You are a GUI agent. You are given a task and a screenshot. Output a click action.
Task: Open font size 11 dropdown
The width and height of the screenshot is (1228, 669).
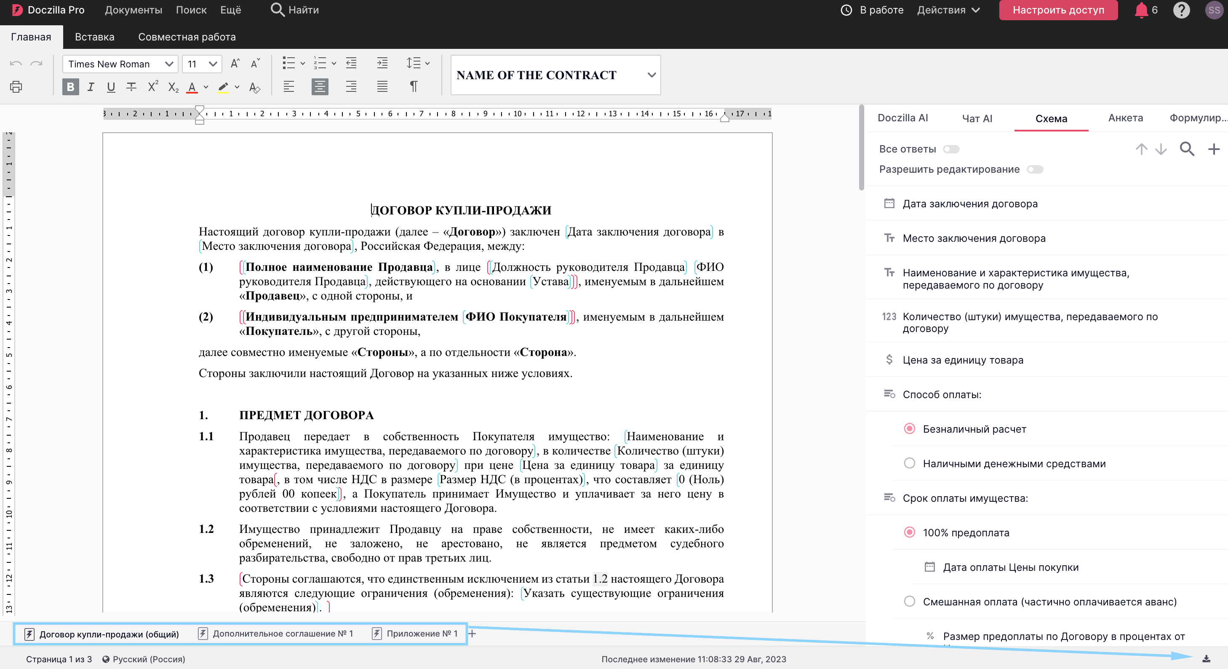coord(202,64)
